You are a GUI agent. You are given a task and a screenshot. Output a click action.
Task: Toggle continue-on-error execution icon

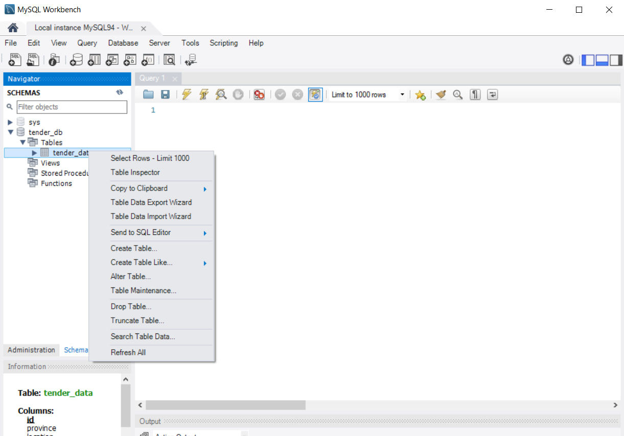[x=259, y=94]
